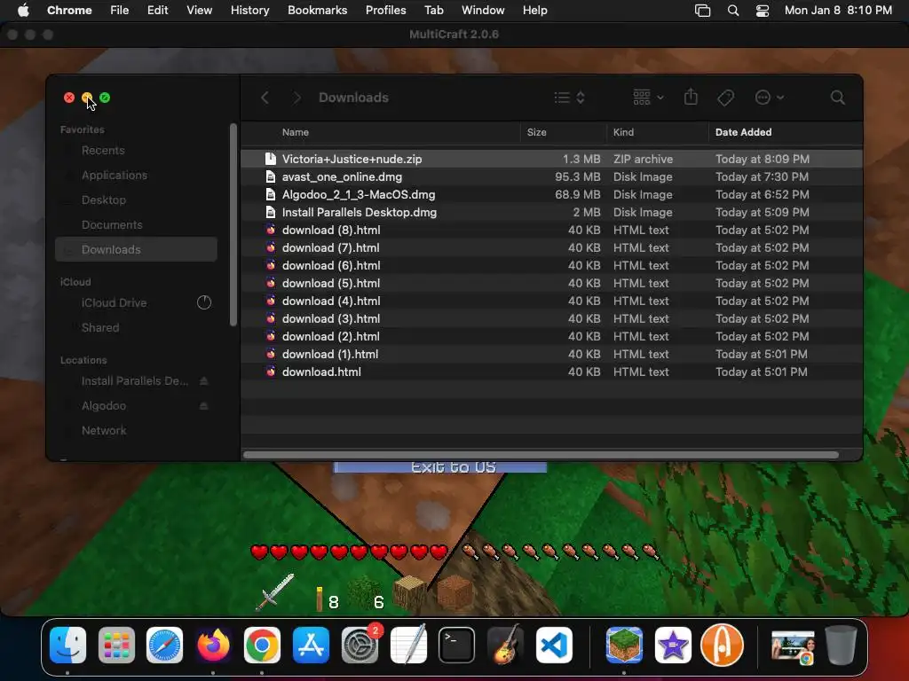Launch Firefox from the Dock
Image resolution: width=909 pixels, height=681 pixels.
pos(213,645)
